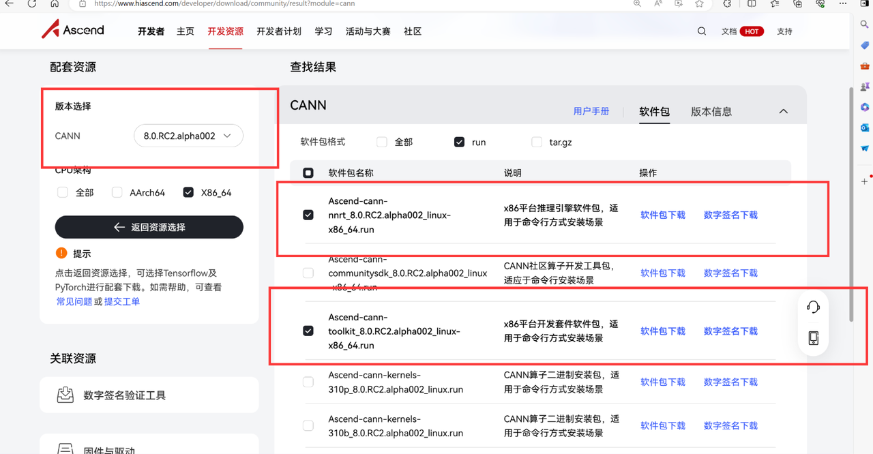Open the tools briefcase sidebar icon

click(865, 66)
